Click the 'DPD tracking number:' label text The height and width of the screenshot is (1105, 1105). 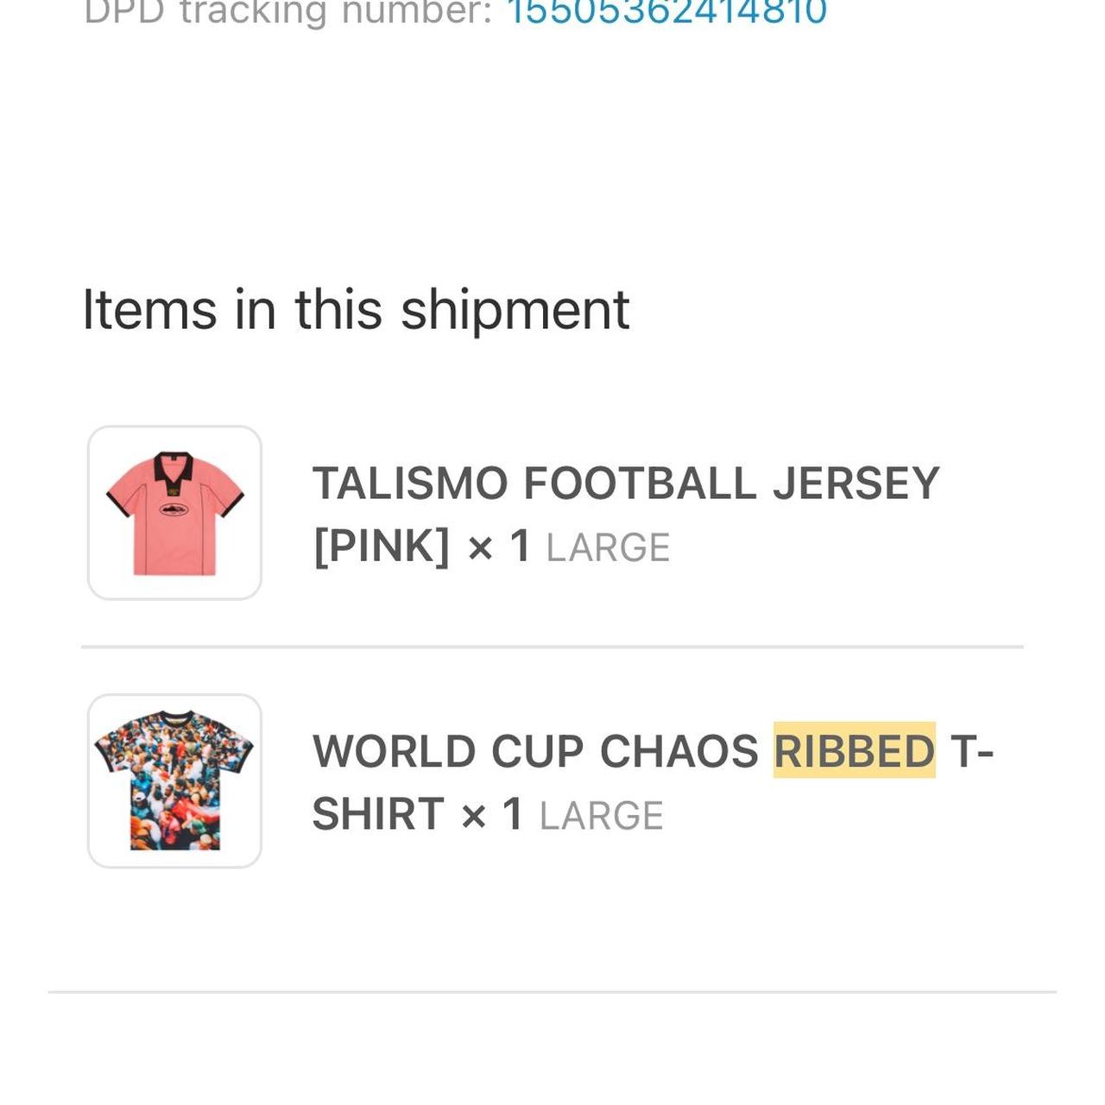287,12
